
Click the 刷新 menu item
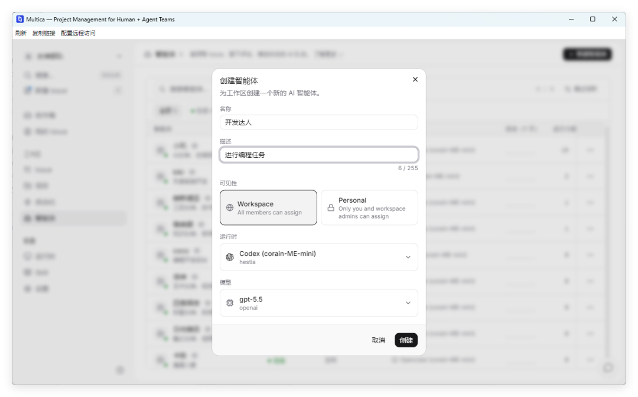21,33
